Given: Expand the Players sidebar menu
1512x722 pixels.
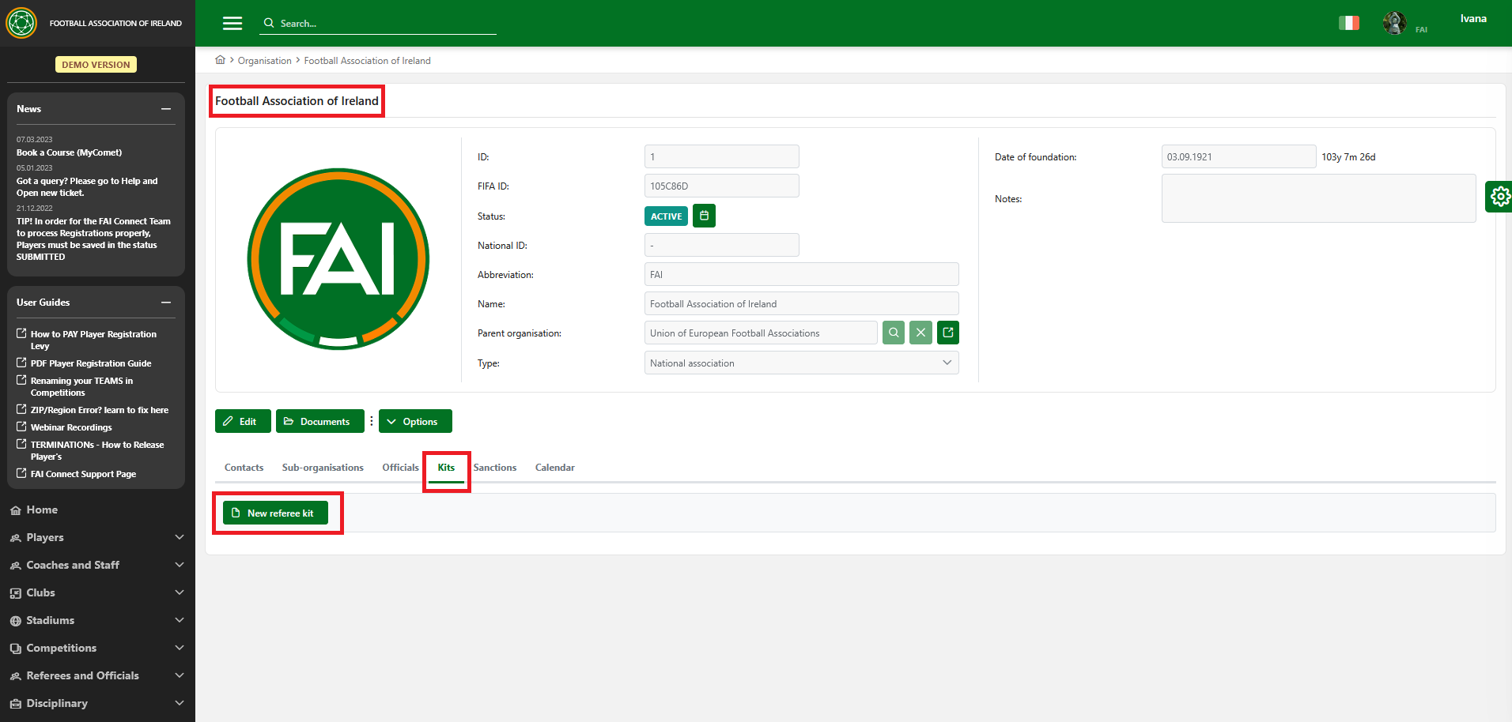Looking at the screenshot, I should [96, 537].
